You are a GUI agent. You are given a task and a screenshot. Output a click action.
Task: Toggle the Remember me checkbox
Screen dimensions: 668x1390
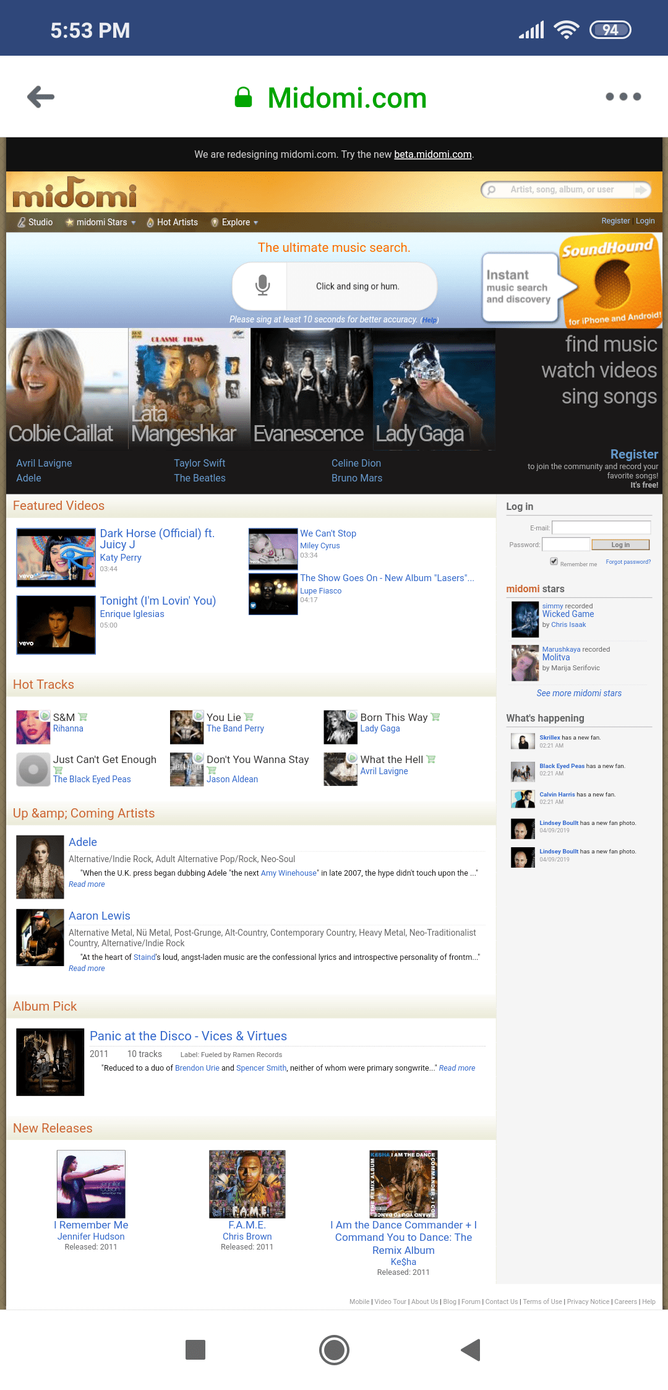pyautogui.click(x=554, y=561)
